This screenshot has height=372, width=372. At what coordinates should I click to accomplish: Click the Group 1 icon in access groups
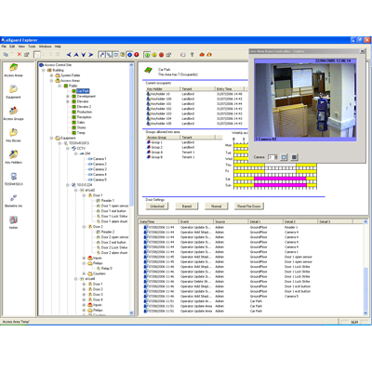pos(149,142)
